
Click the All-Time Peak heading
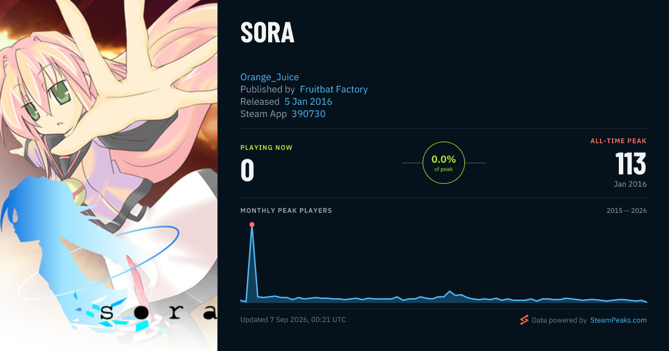(618, 141)
